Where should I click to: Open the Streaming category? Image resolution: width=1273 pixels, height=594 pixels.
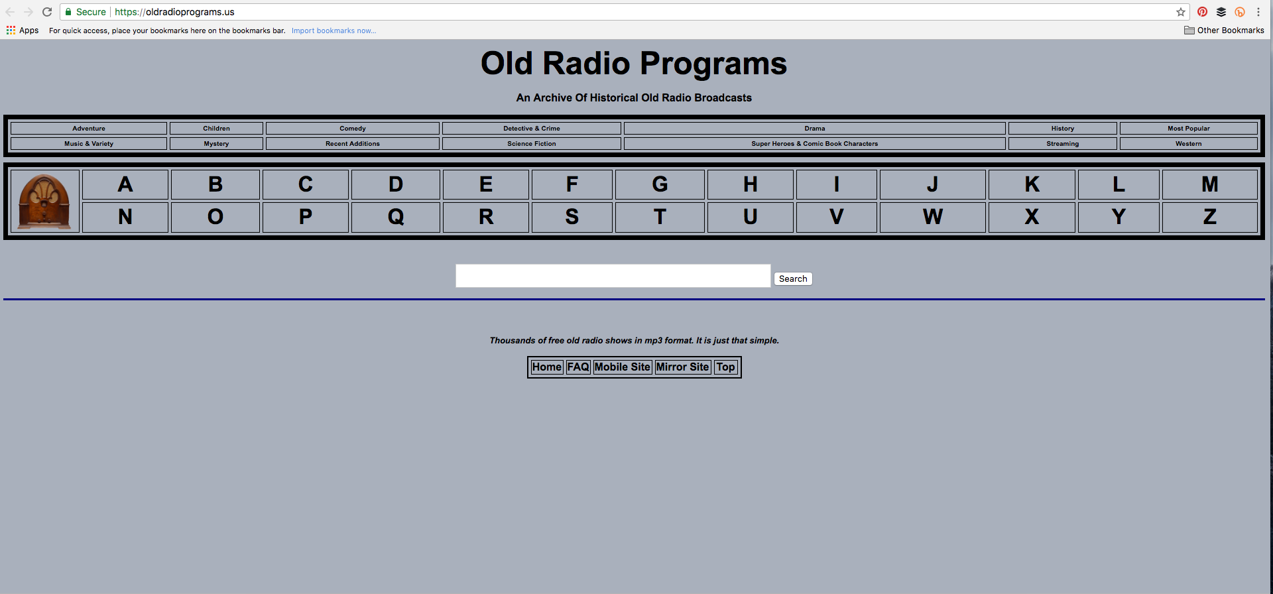click(x=1063, y=144)
